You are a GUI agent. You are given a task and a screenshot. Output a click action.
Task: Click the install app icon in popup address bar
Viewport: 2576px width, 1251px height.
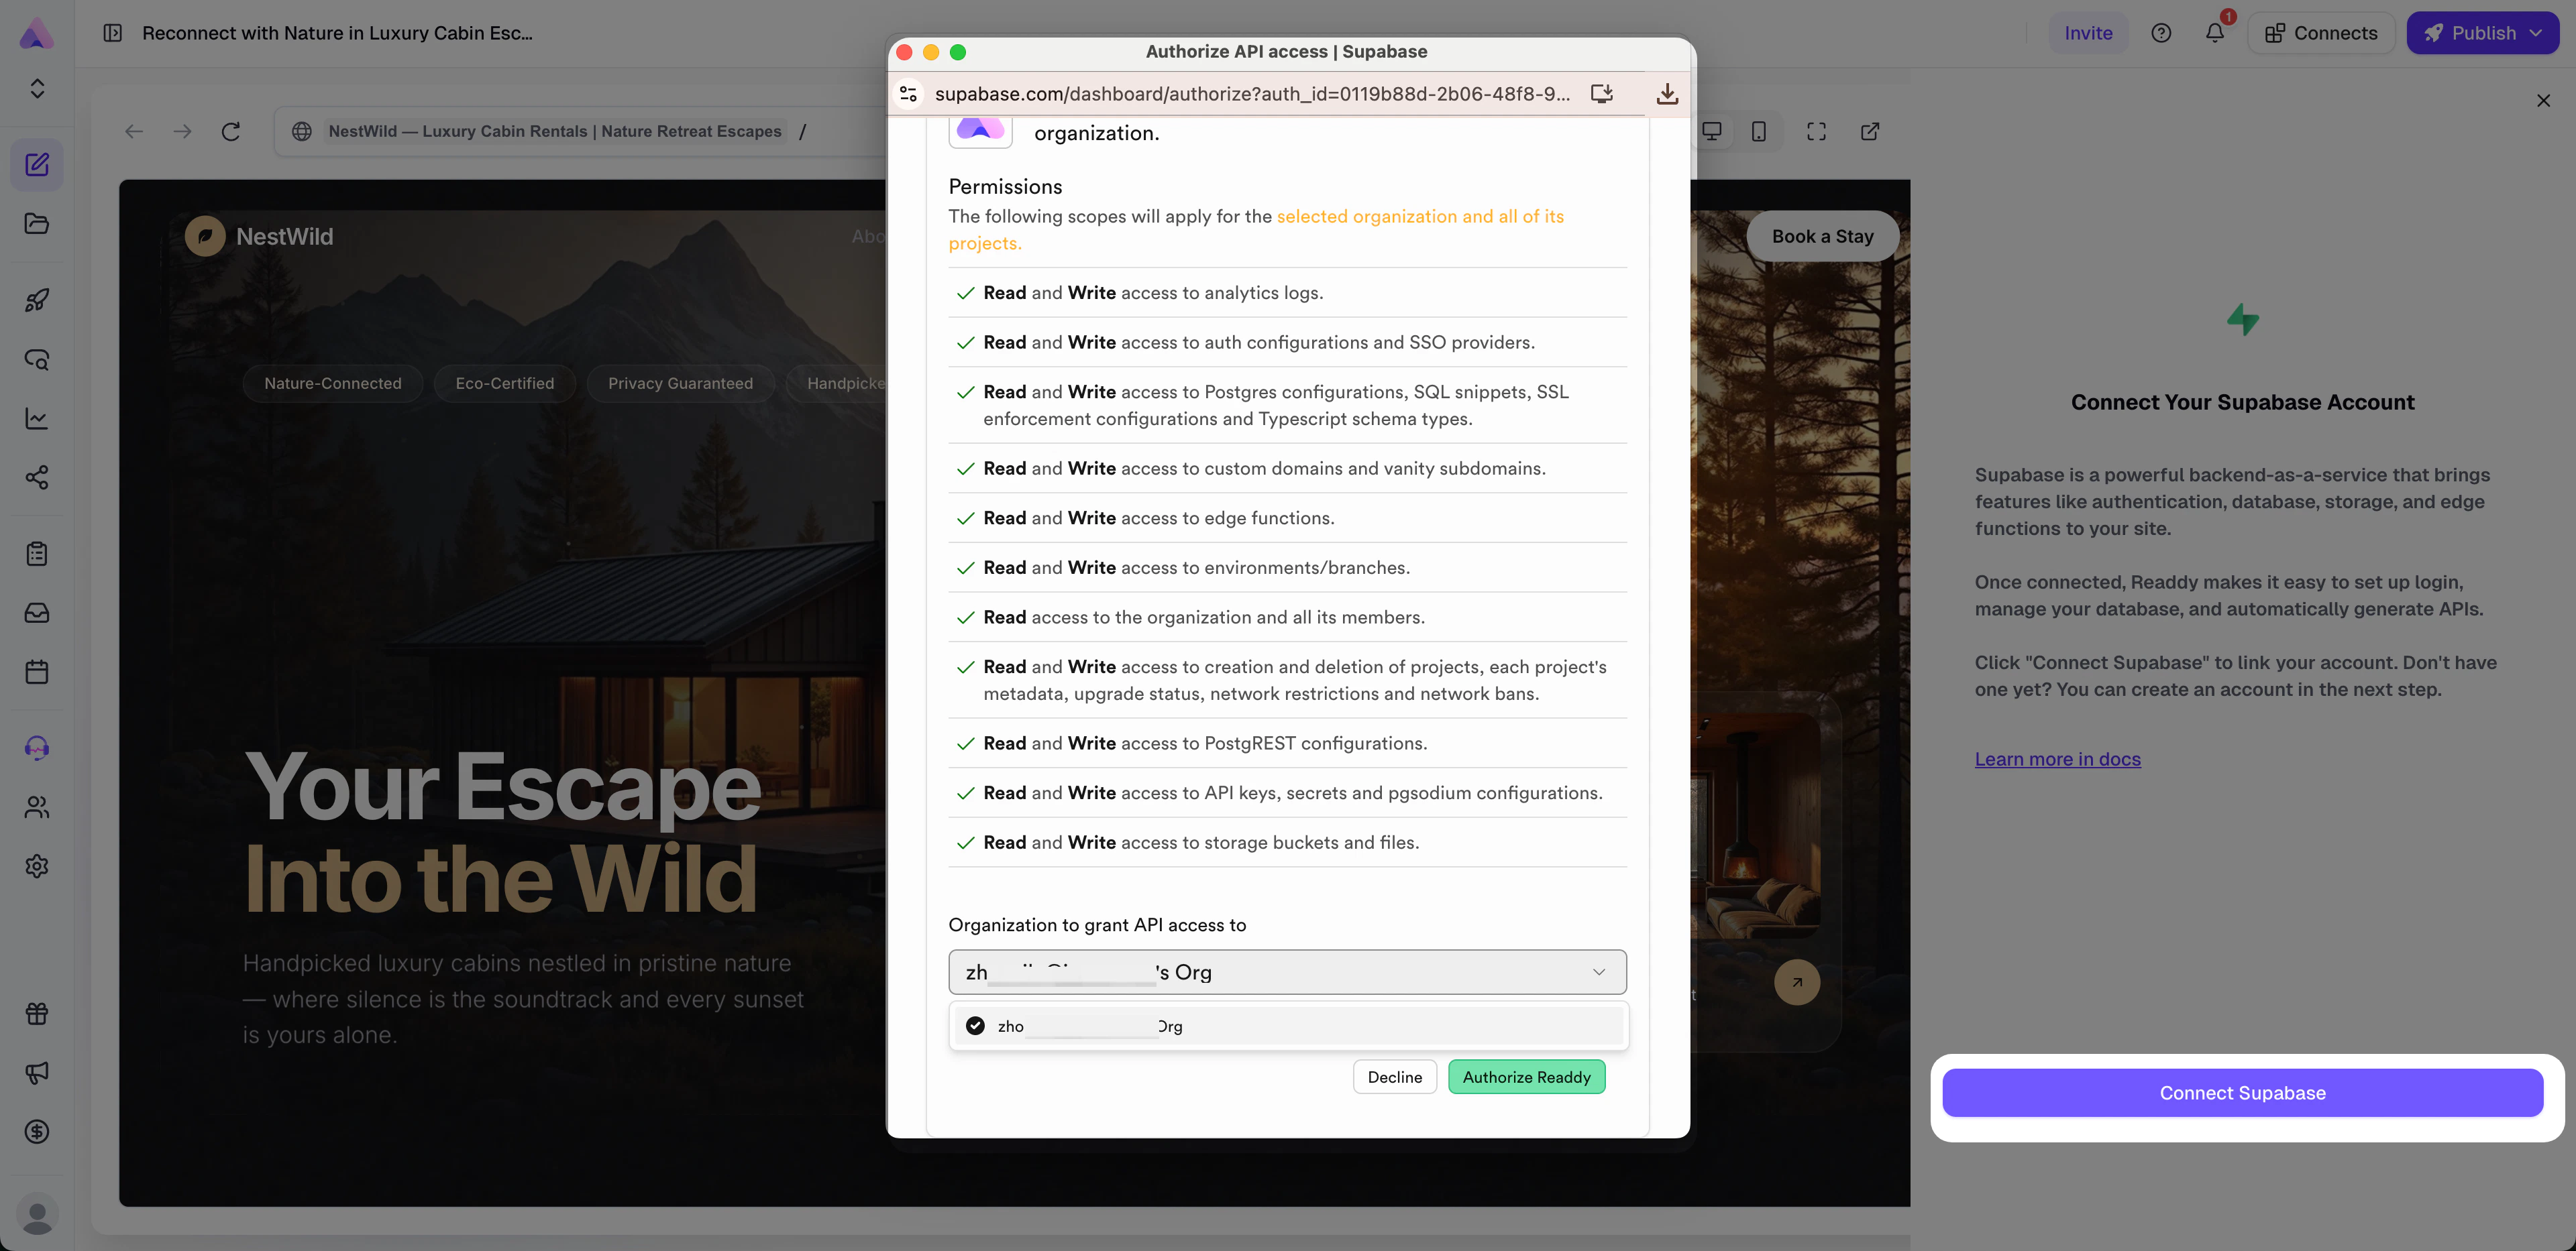[1602, 94]
